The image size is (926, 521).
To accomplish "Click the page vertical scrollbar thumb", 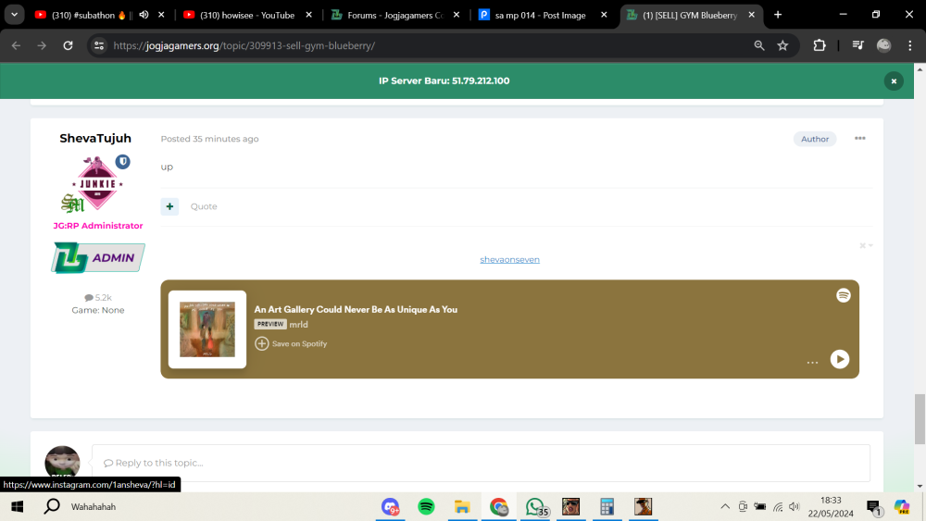I will click(920, 419).
